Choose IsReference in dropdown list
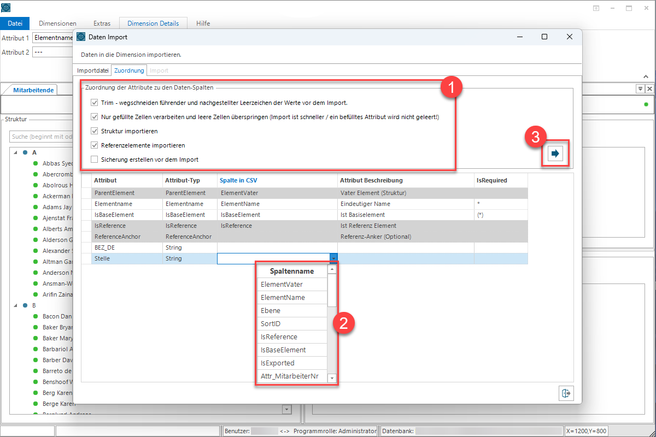Viewport: 656px width, 437px height. click(x=292, y=337)
